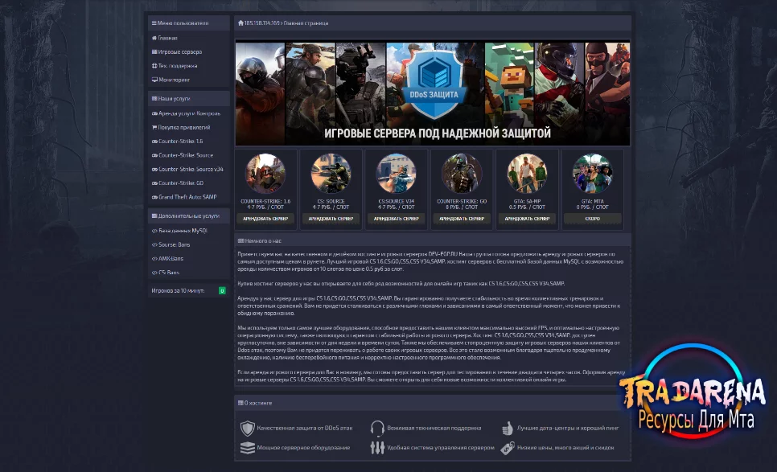
Task: Open Игровые сервера menu item
Action: coord(176,51)
